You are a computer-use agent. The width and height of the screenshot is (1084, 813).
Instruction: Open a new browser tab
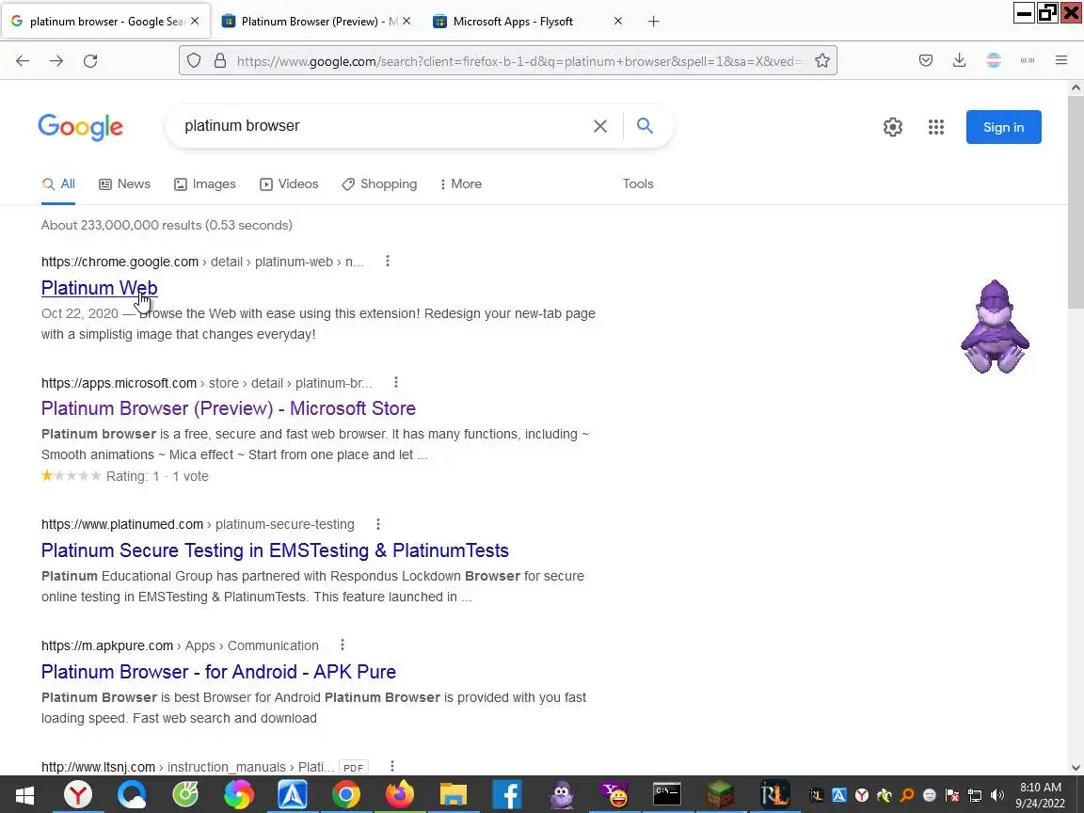653,22
